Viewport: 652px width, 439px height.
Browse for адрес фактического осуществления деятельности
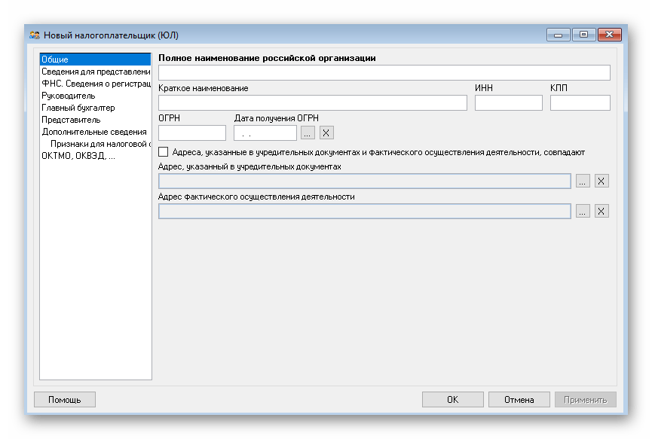pos(583,211)
